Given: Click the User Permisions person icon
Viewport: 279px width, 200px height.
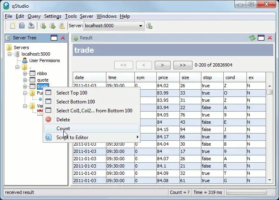Looking at the screenshot, I should point(25,60).
